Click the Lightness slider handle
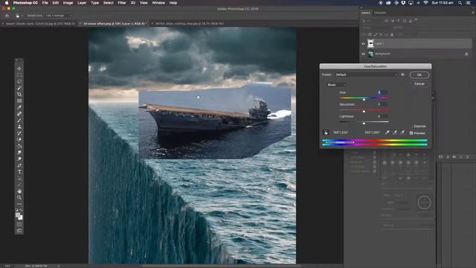476x268 pixels. pos(364,123)
